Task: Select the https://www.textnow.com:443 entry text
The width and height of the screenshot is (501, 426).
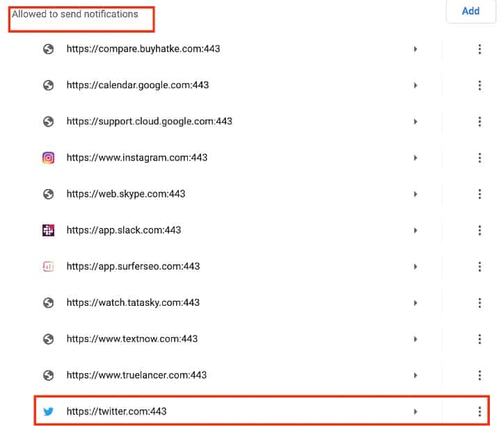Action: coord(132,339)
